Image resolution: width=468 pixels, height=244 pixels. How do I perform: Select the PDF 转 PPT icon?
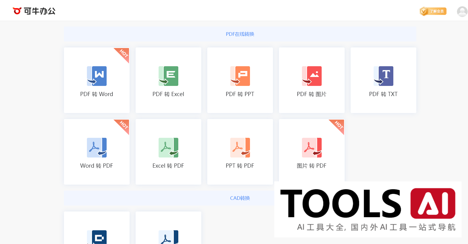240,76
